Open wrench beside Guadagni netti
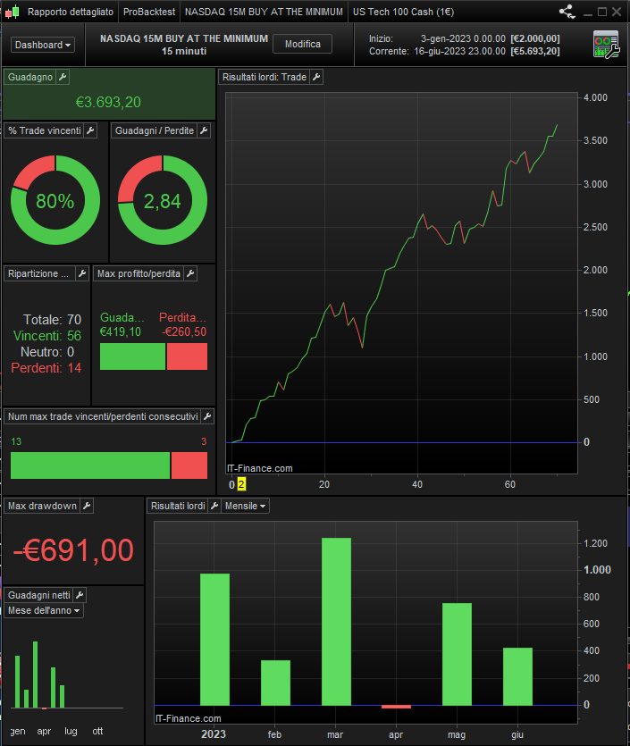The height and width of the screenshot is (746, 630). pos(80,595)
